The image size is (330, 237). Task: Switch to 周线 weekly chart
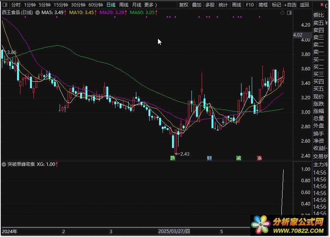click(124, 5)
